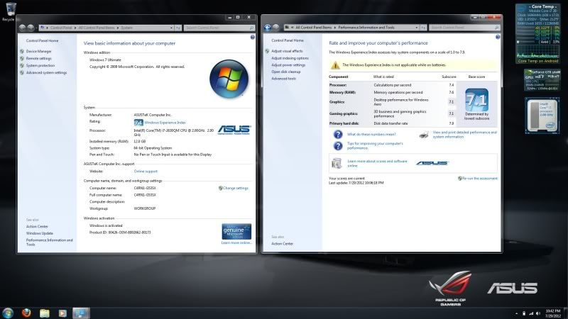568x319 pixels.
Task: Click back arrow in System window
Action: (23, 28)
